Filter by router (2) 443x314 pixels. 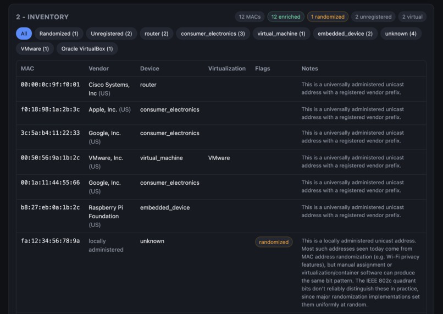tap(157, 34)
